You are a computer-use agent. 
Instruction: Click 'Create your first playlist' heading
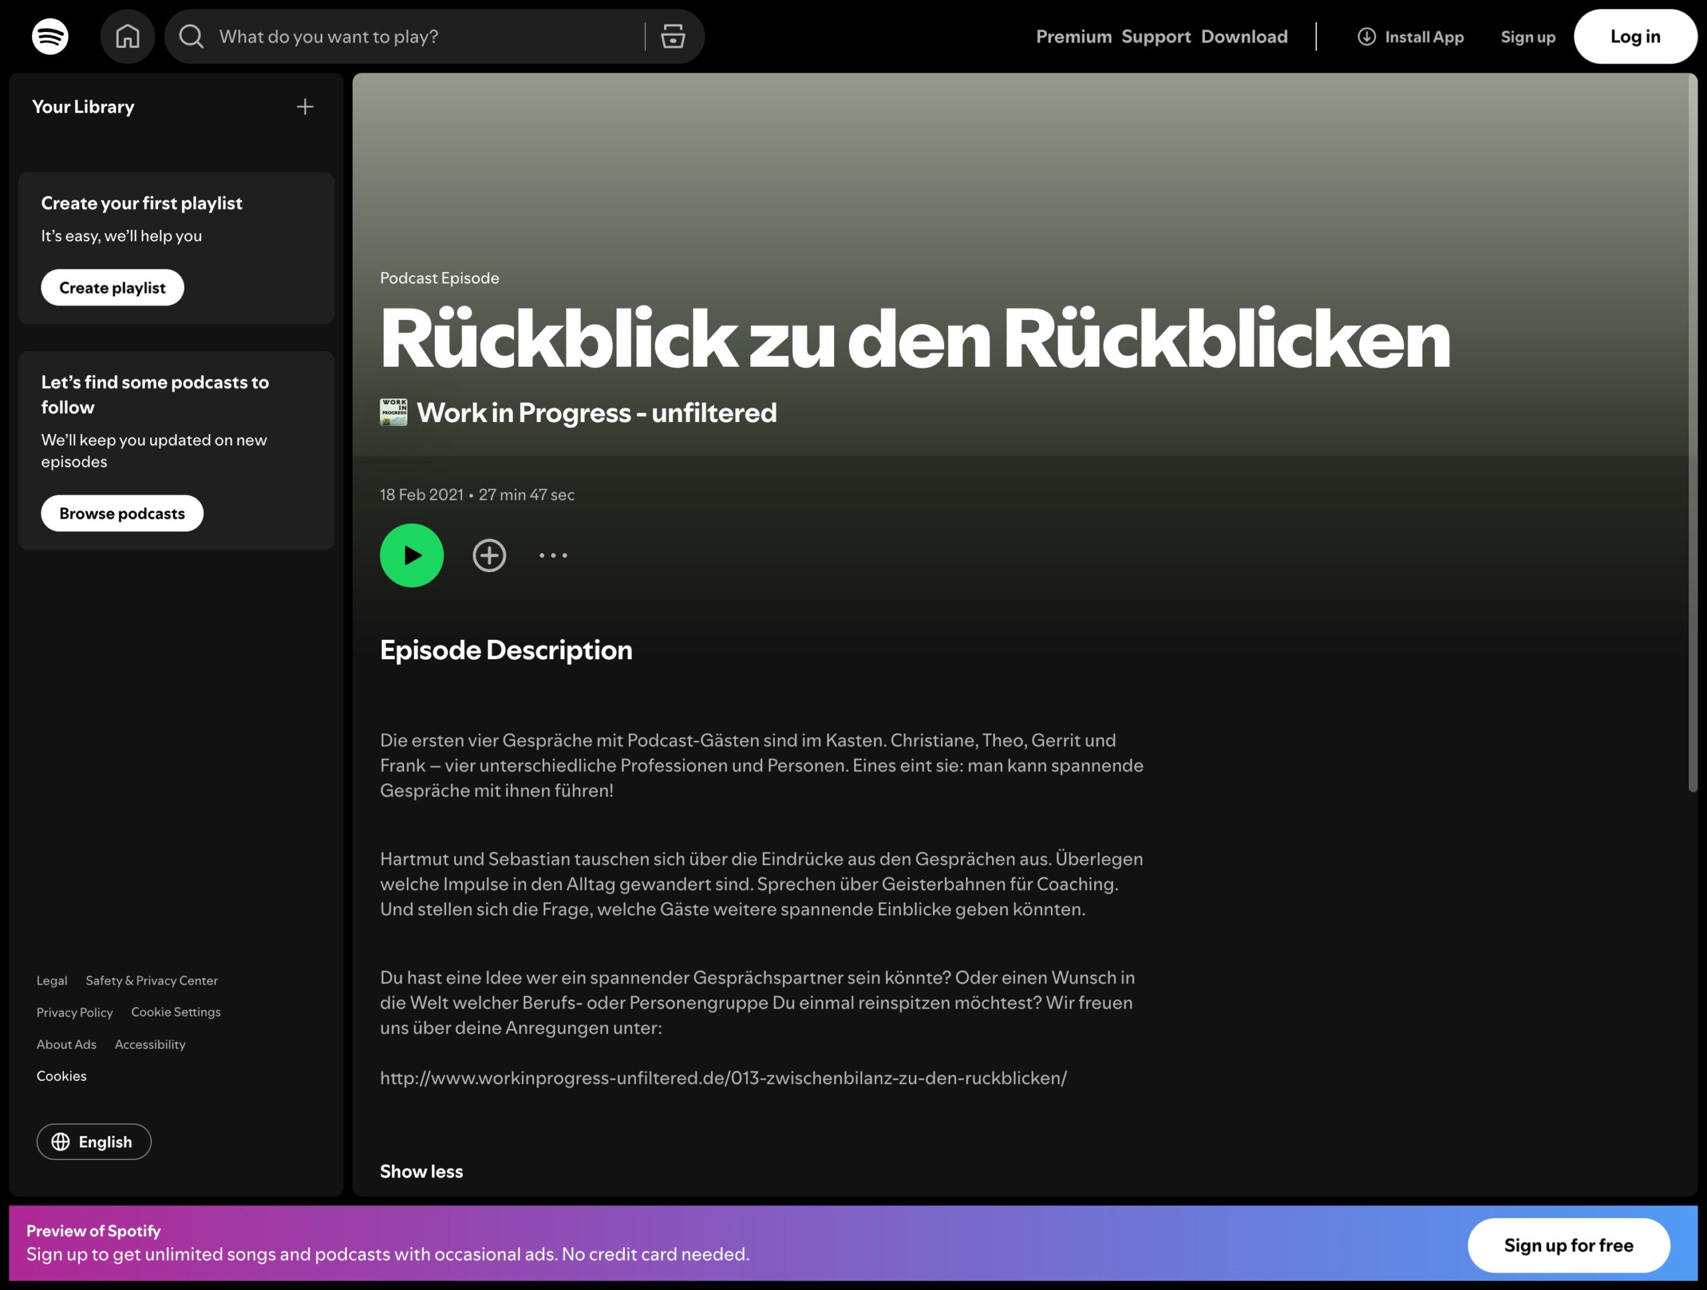pyautogui.click(x=142, y=203)
